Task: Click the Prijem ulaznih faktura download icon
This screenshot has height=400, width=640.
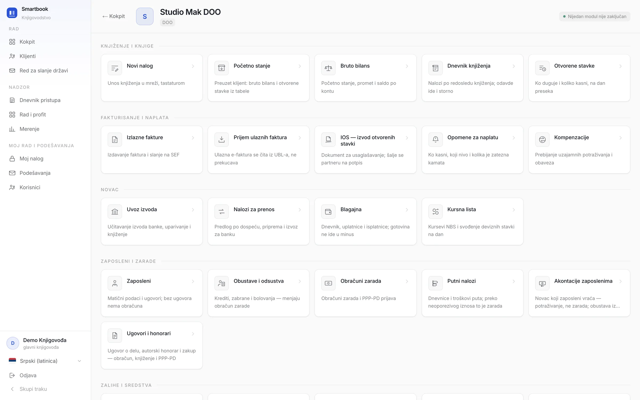Action: click(222, 139)
